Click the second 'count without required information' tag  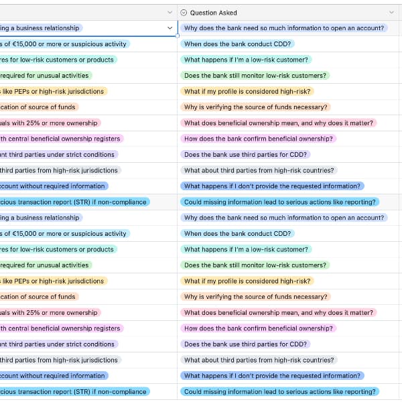(54, 376)
